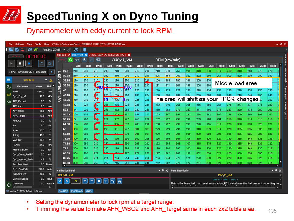
Task: Click the yellow sliders settings icon
Action: (51, 80)
